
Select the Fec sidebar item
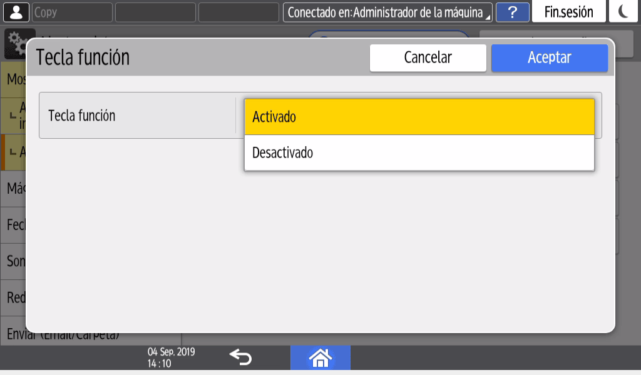(x=14, y=224)
